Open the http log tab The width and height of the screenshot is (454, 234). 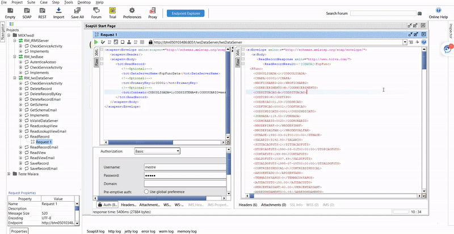[115, 231]
